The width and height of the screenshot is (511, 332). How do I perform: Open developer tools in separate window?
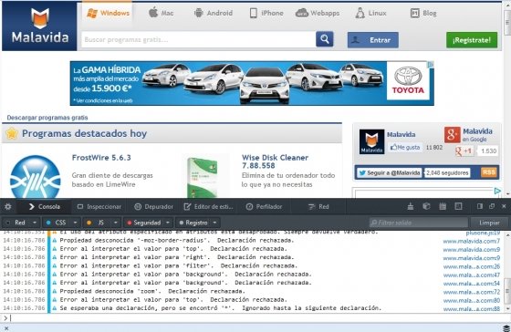point(492,206)
